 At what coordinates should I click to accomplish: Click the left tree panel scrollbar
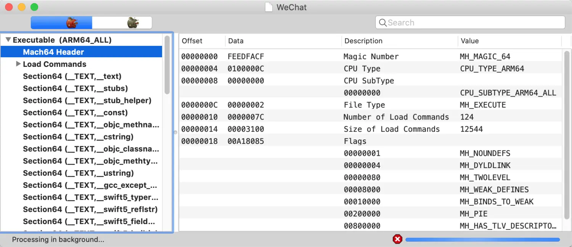click(167, 65)
